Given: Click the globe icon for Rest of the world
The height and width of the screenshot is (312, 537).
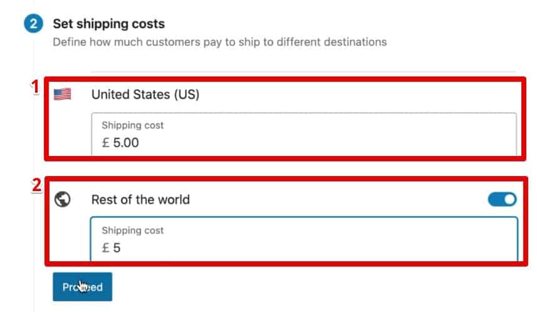Looking at the screenshot, I should [62, 199].
